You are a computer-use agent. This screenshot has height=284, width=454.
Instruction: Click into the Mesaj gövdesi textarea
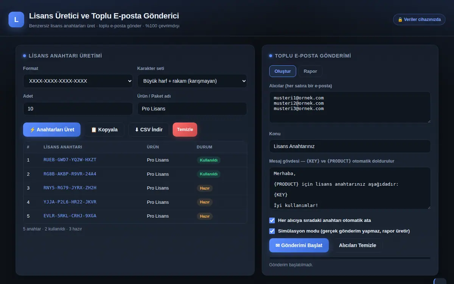pyautogui.click(x=350, y=188)
